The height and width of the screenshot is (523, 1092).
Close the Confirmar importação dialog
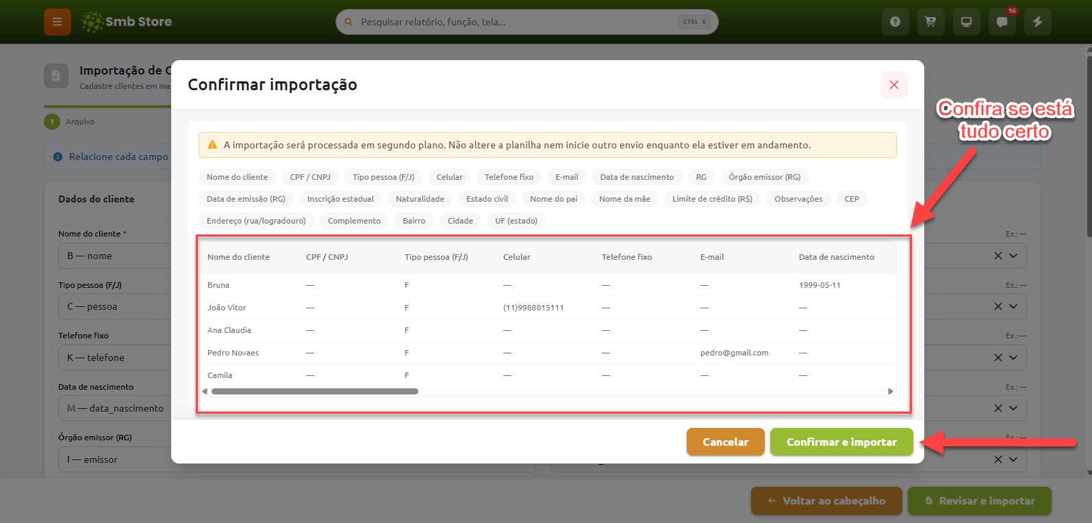893,85
